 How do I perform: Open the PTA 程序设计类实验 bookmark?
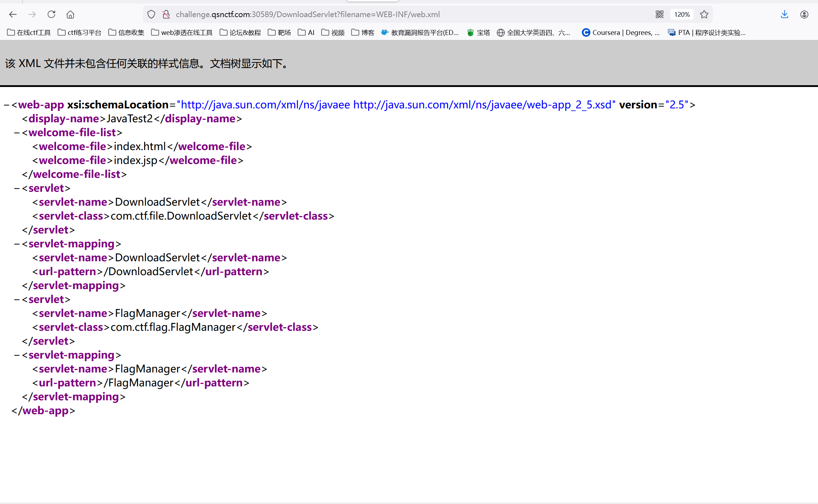click(x=707, y=32)
